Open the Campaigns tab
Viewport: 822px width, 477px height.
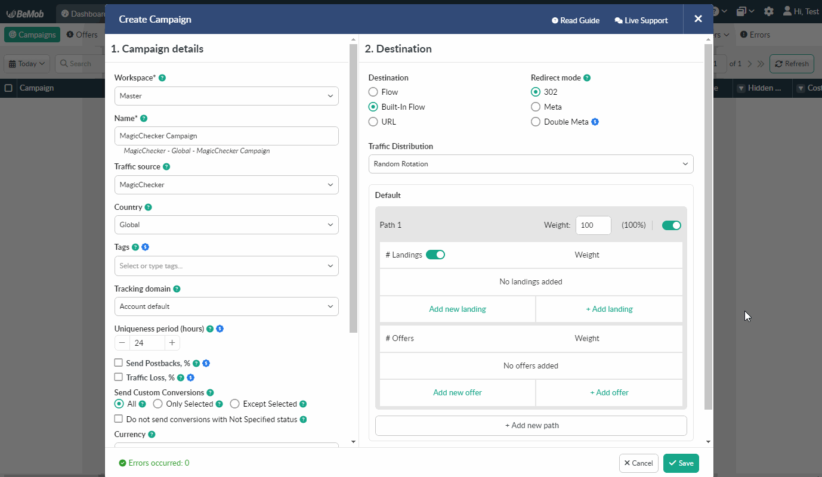click(x=32, y=35)
